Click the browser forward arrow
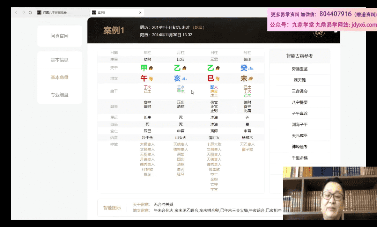Viewport: 377px width, 227px height. click(x=24, y=13)
